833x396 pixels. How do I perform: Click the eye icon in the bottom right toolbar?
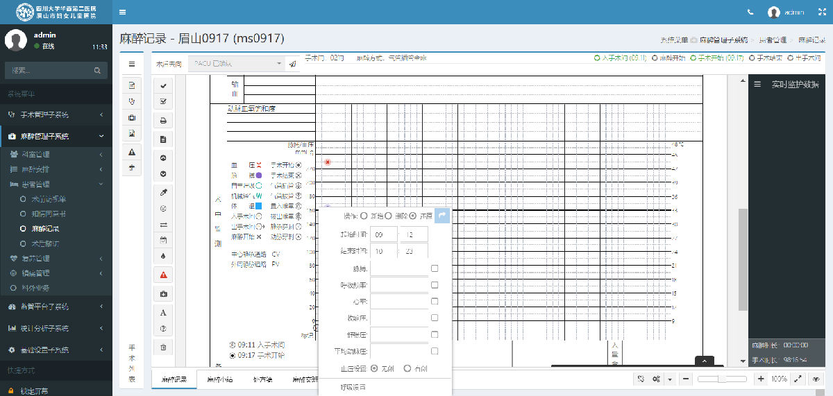click(816, 379)
